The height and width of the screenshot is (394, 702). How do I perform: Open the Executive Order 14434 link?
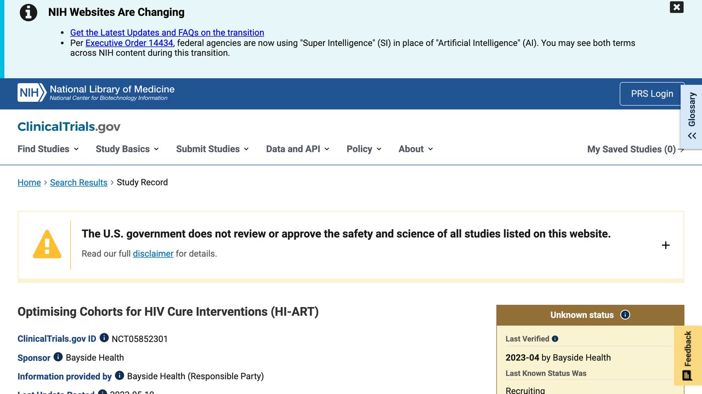pos(129,43)
